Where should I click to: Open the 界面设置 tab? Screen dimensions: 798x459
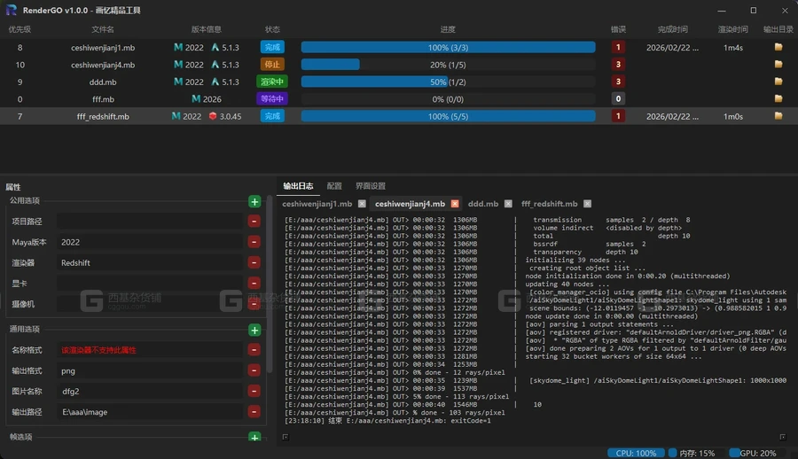(371, 186)
